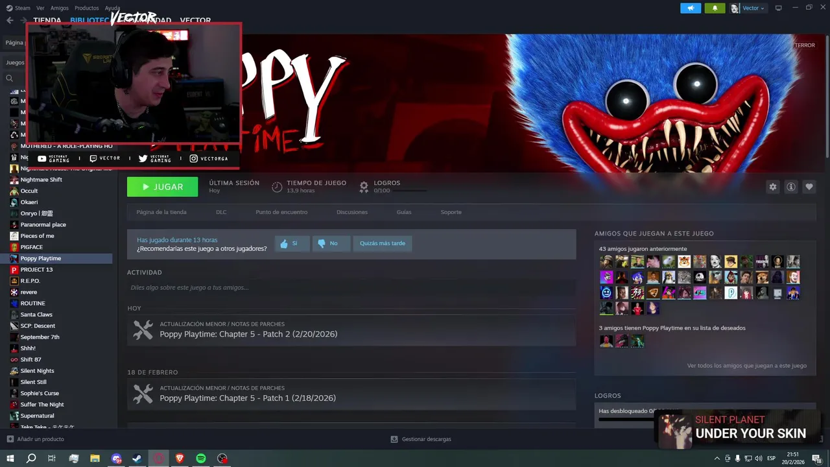
Task: Click No thumbs-down recommendation button
Action: [331, 243]
